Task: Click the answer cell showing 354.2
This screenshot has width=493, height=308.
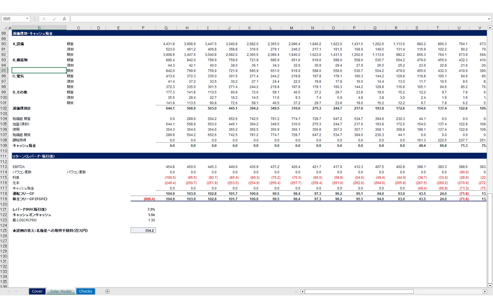Action: (x=143, y=230)
